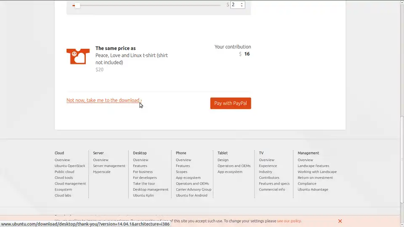Image resolution: width=404 pixels, height=227 pixels.
Task: Open the see our policy link
Action: coord(289,221)
